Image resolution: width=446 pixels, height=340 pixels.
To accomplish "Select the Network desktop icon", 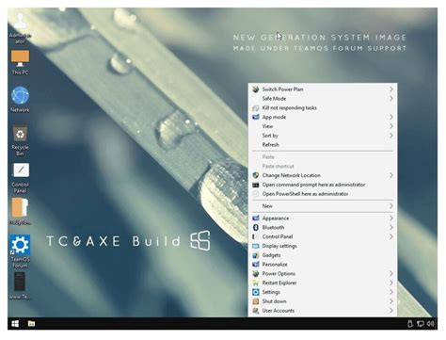I will pyautogui.click(x=20, y=99).
